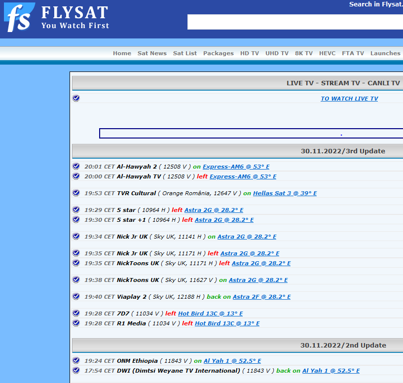Click check icon beside TO WATCH LIVE TV
The image size is (403, 383).
(x=76, y=98)
